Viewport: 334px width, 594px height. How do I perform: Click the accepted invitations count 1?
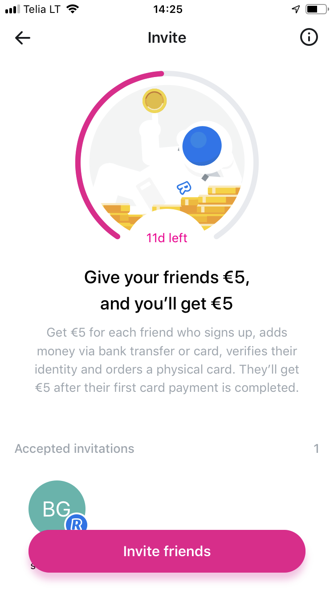[x=316, y=448]
